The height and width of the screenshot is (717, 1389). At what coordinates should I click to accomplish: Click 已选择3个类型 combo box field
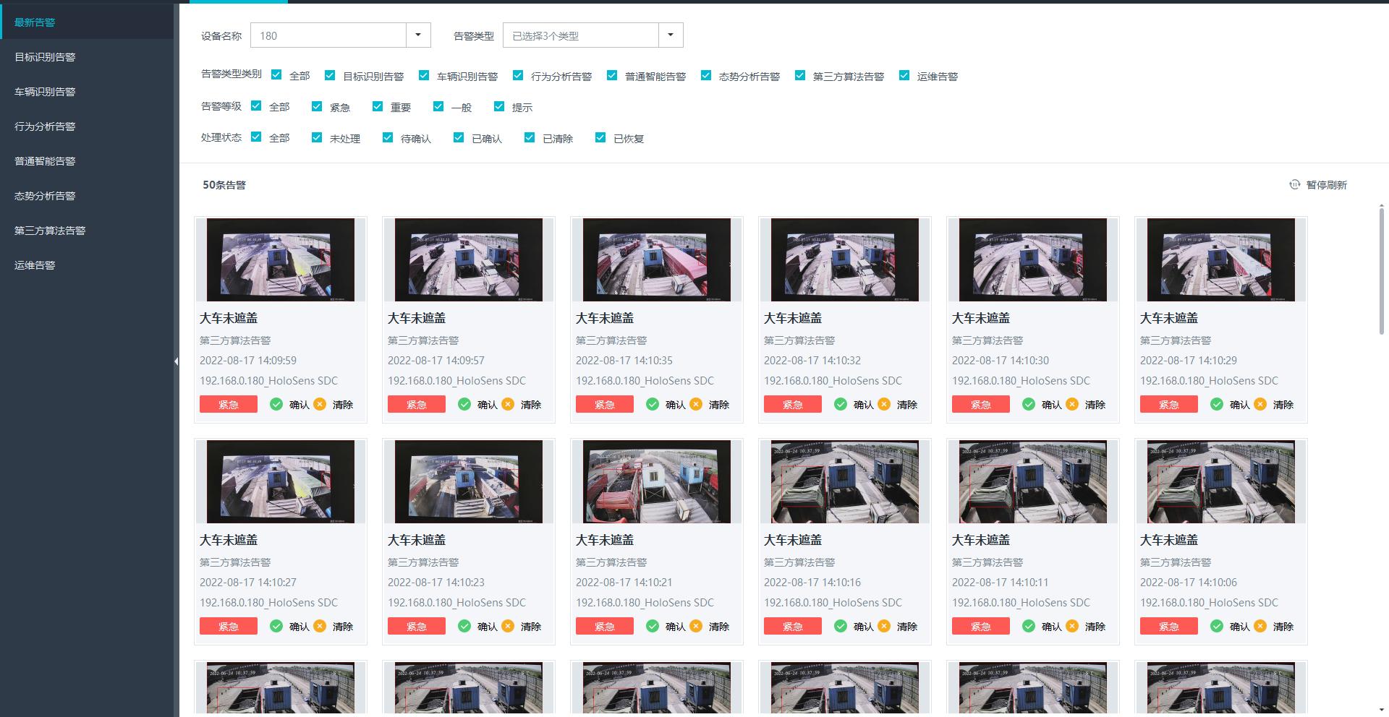[581, 35]
